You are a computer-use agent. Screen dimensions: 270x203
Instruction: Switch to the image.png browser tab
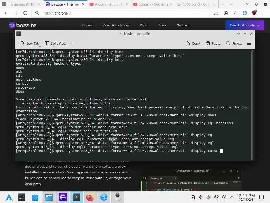(21, 4)
